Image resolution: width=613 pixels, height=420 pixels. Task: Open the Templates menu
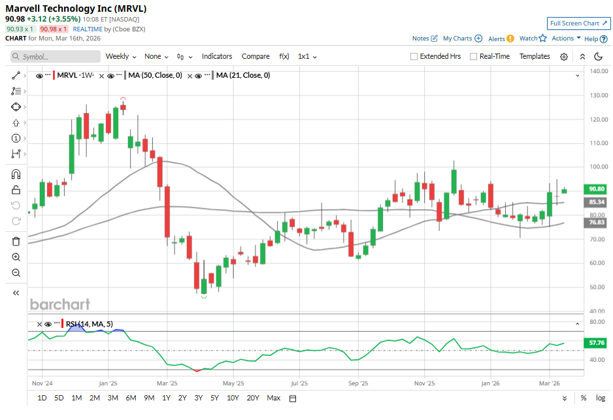(535, 56)
